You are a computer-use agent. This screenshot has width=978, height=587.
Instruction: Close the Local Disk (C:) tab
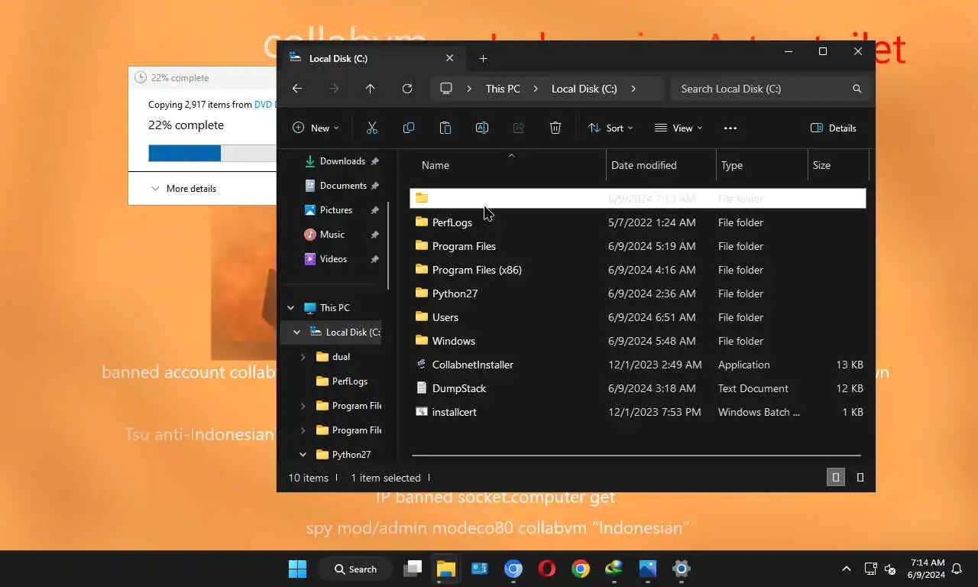[x=449, y=58]
